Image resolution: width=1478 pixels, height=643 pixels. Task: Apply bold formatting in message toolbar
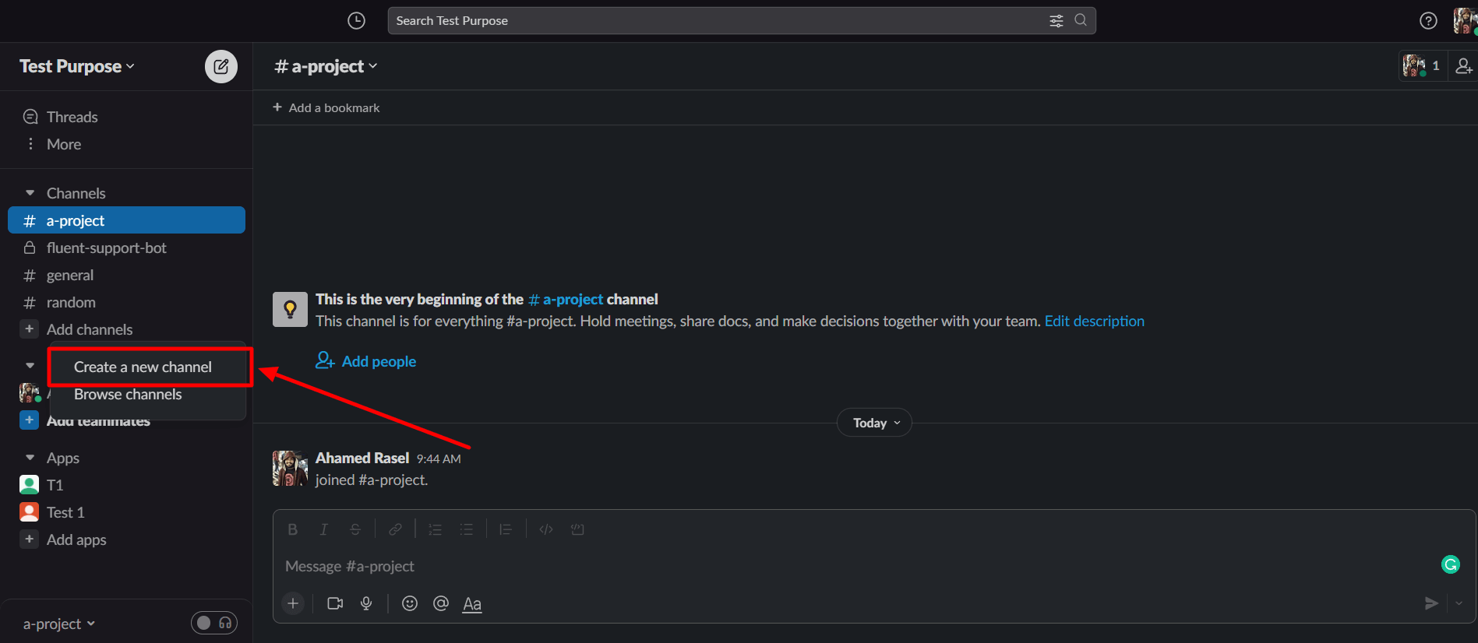coord(293,529)
